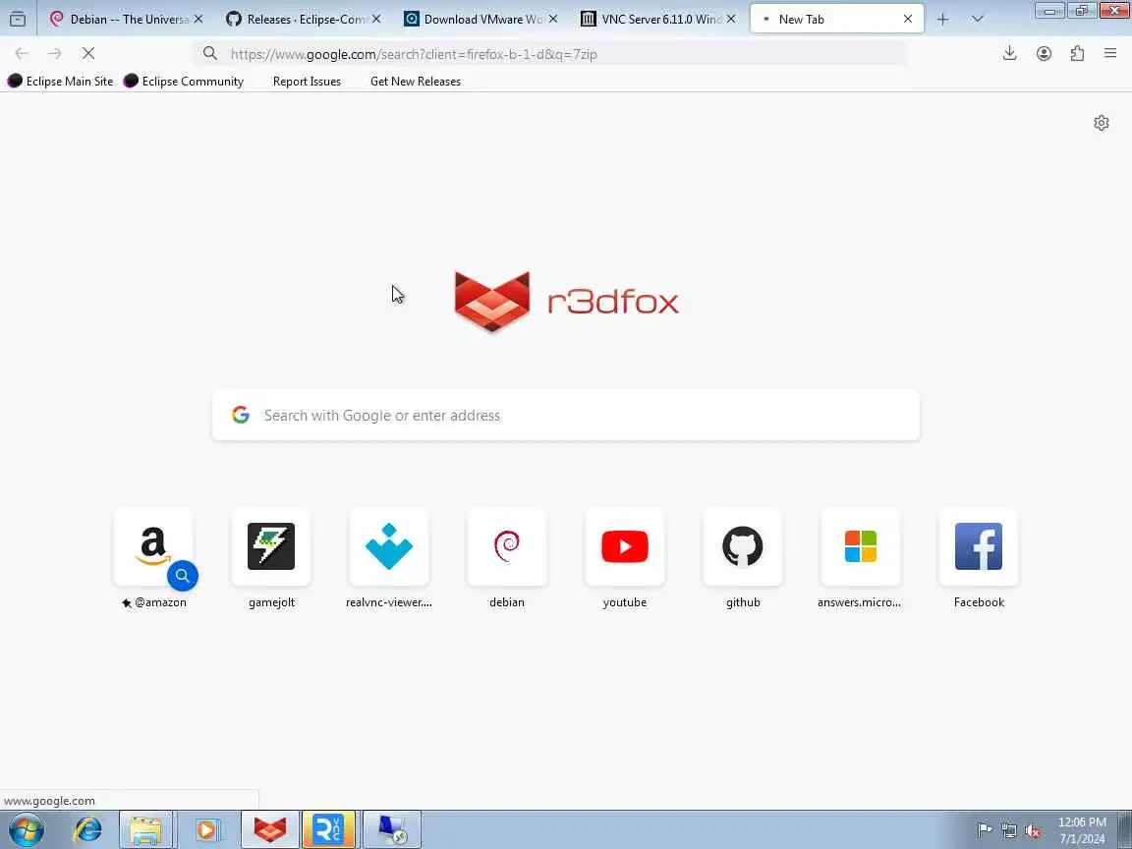
Task: Open Get New Releases bookmark
Action: 415,81
